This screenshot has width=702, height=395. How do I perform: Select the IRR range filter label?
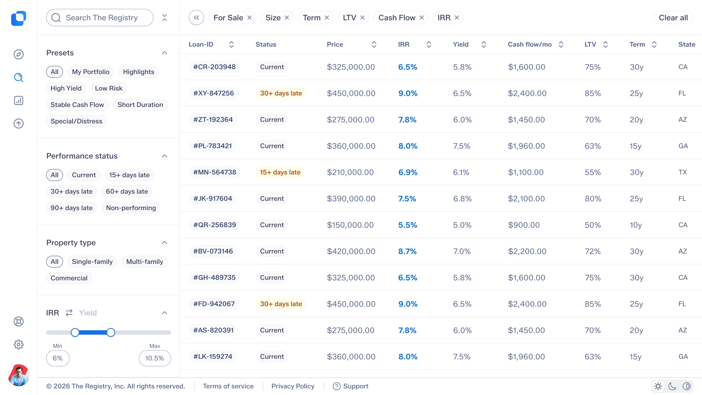click(x=53, y=313)
